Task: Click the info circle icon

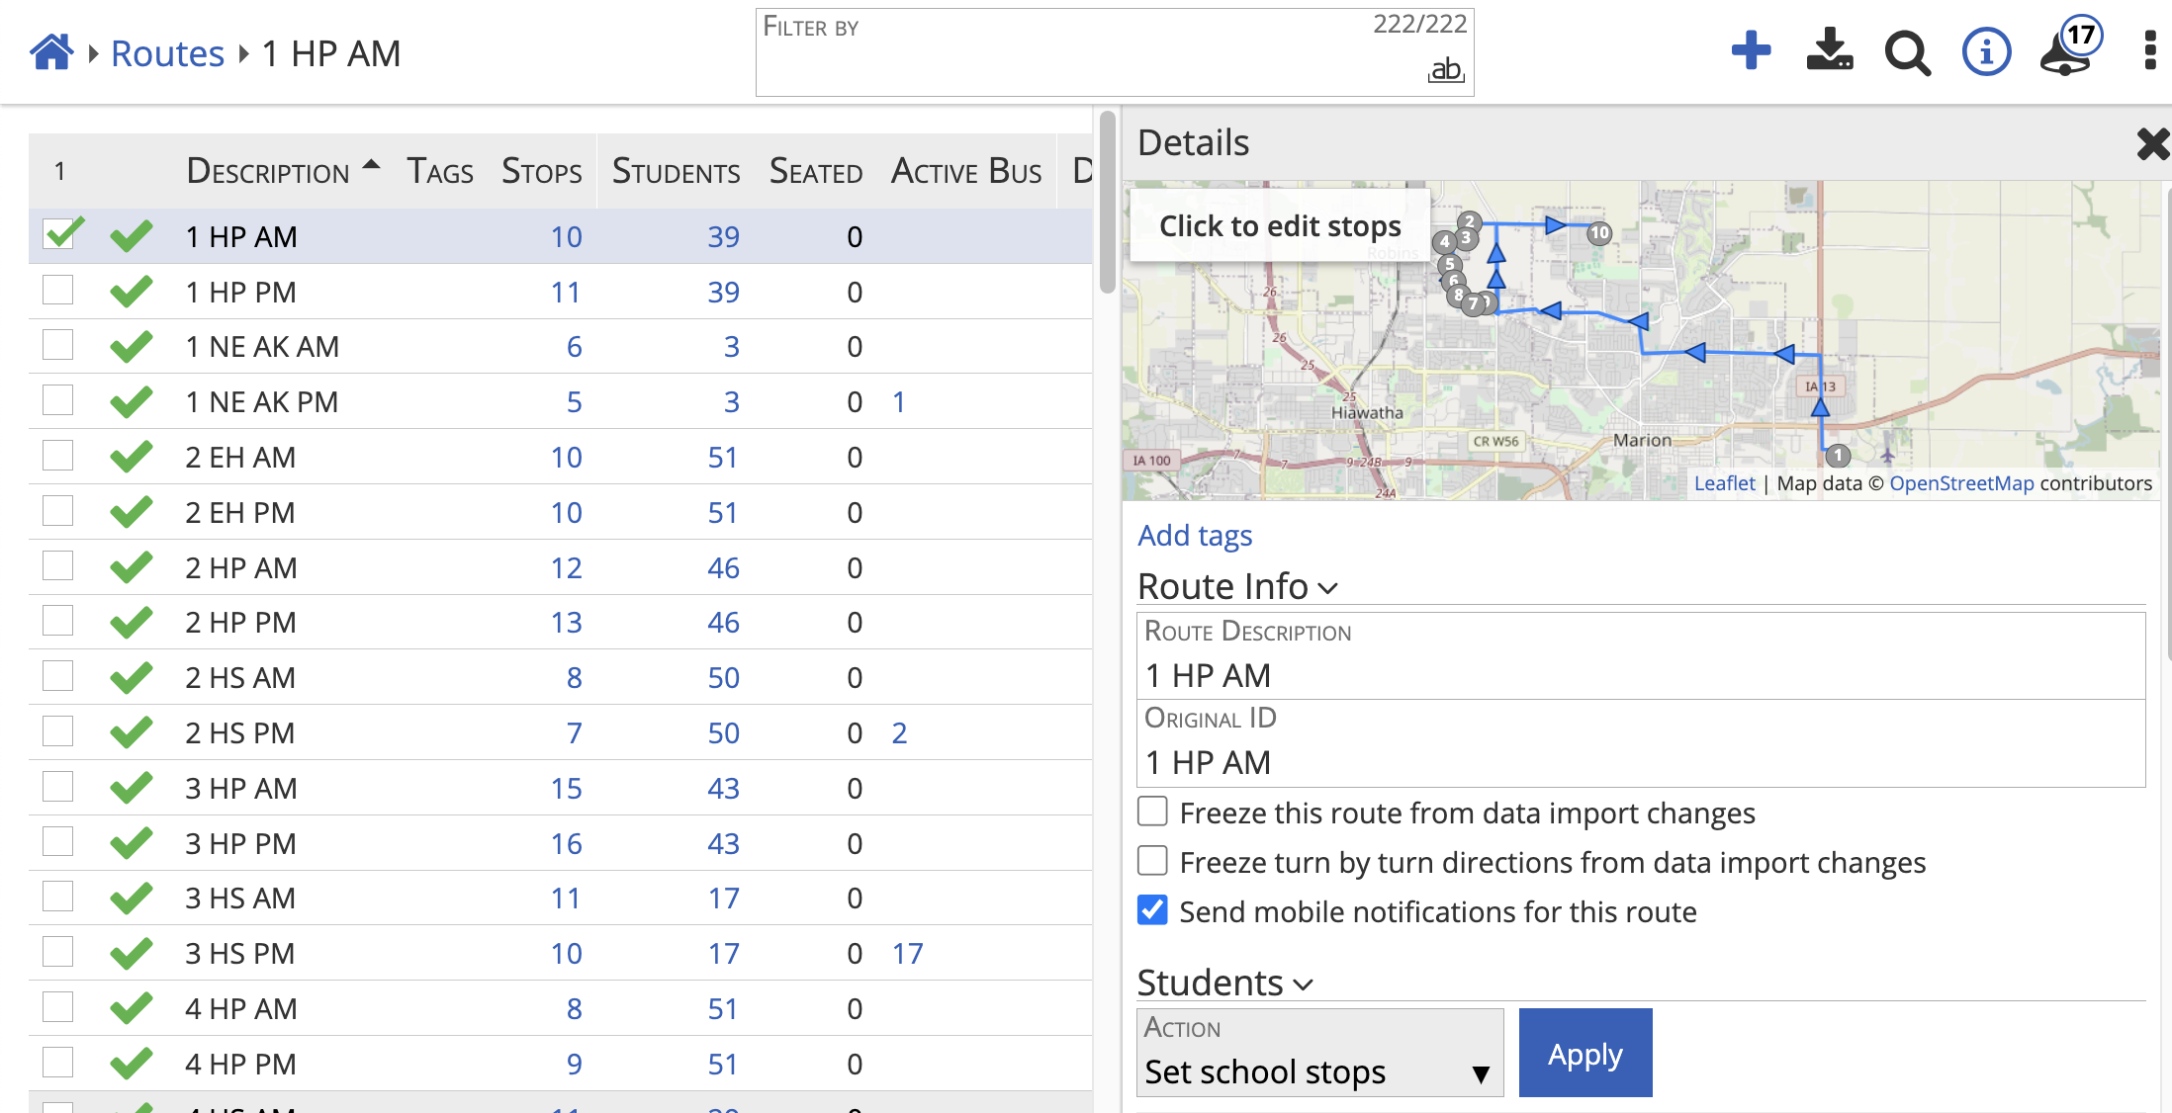Action: (1986, 51)
